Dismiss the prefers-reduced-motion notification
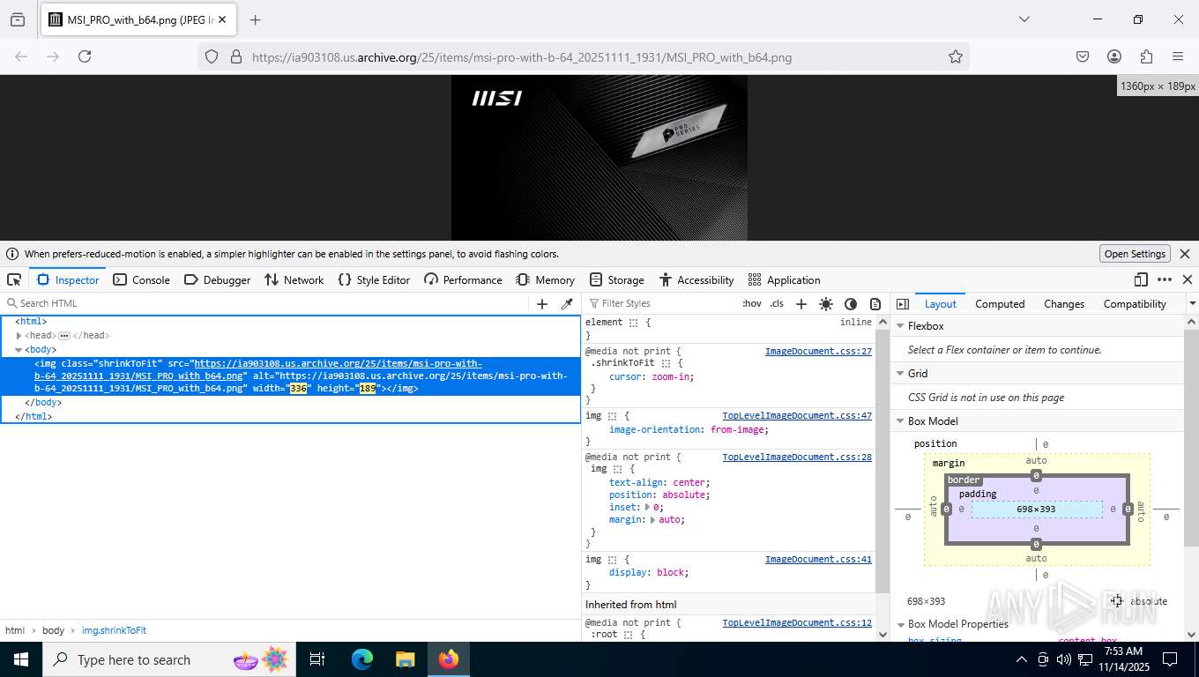 pos(1185,254)
